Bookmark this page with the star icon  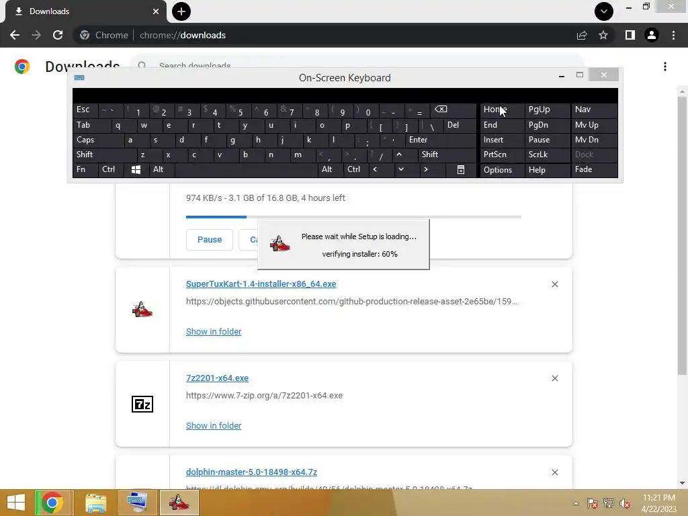click(x=603, y=35)
